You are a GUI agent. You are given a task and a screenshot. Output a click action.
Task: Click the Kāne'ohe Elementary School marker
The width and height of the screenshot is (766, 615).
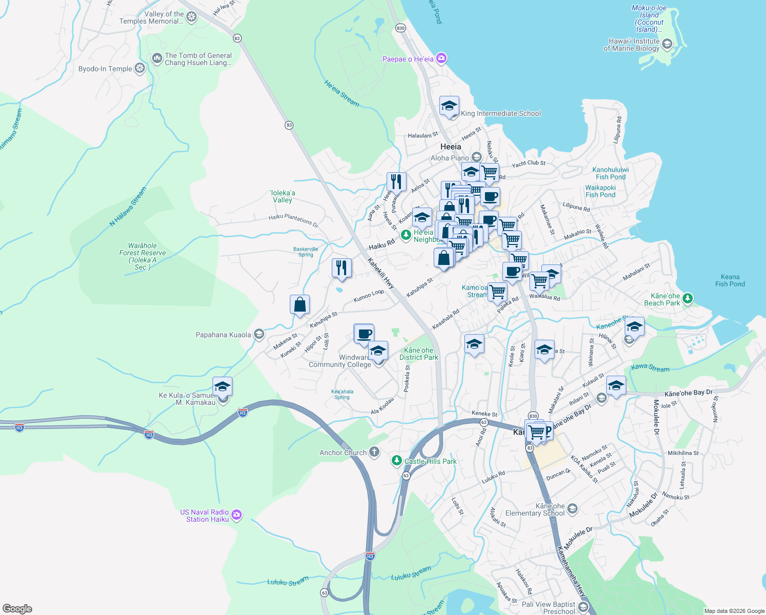coord(573,509)
